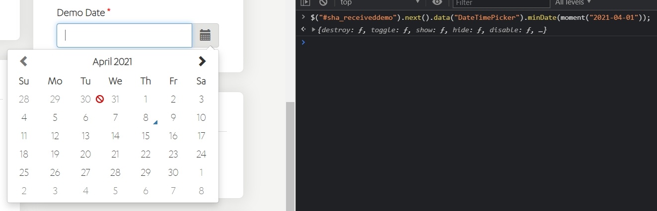The image size is (657, 211).
Task: Pick April 15 in the date picker
Action: click(x=146, y=136)
